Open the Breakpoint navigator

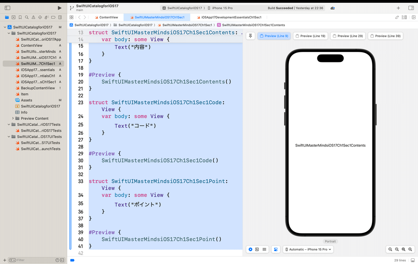click(53, 17)
